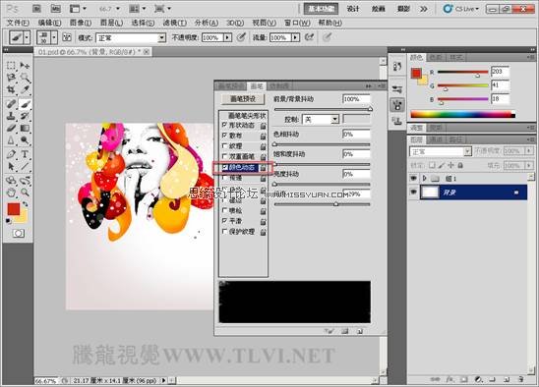Select the Dodge tool

pos(25,140)
